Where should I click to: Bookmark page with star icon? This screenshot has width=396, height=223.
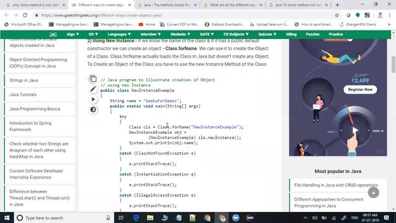coord(337,15)
